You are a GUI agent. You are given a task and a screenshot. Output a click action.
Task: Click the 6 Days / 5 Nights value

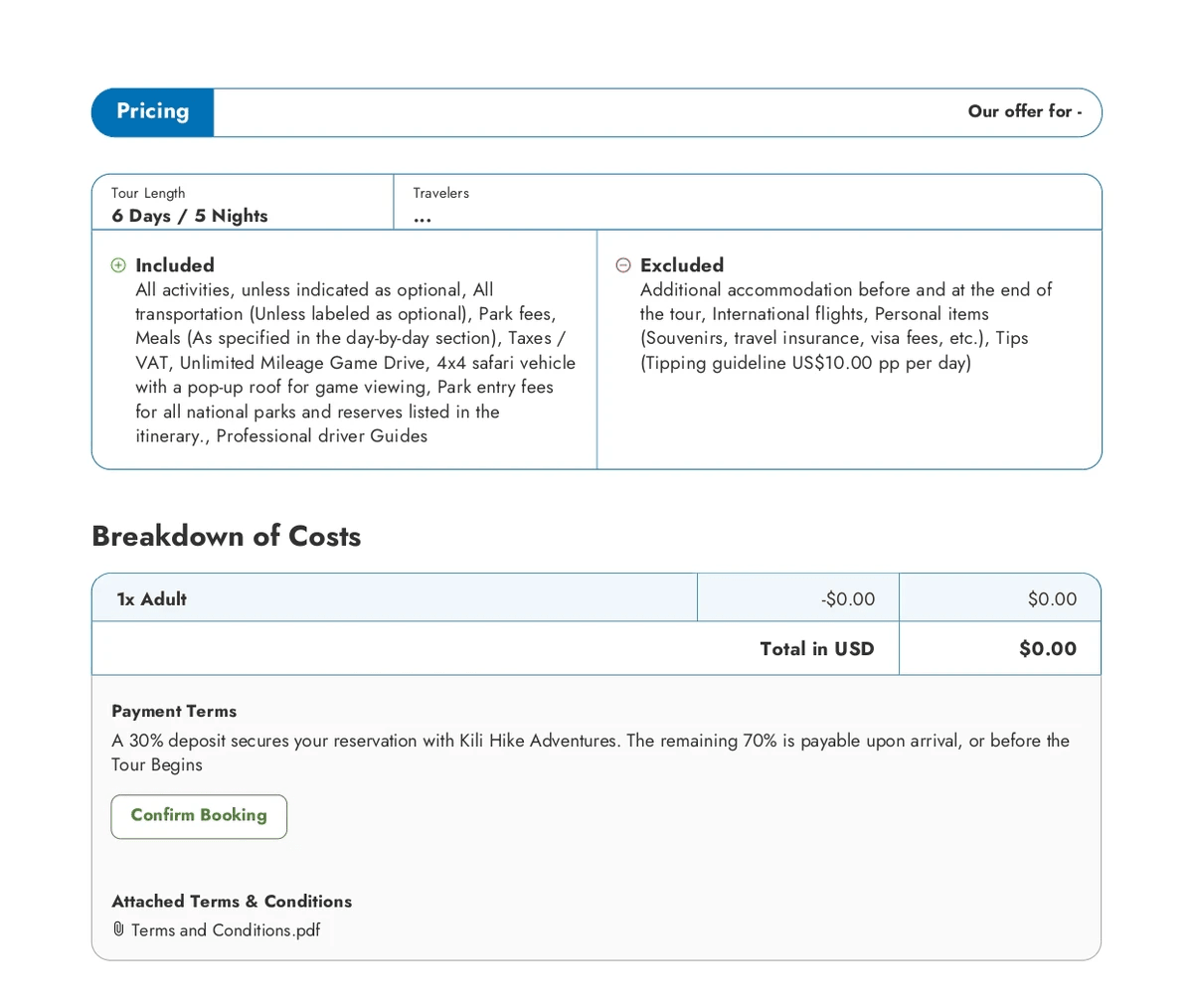coord(190,216)
